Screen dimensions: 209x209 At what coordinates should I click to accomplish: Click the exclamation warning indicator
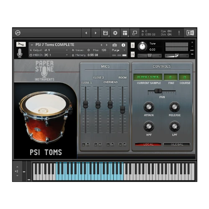coord(179,33)
